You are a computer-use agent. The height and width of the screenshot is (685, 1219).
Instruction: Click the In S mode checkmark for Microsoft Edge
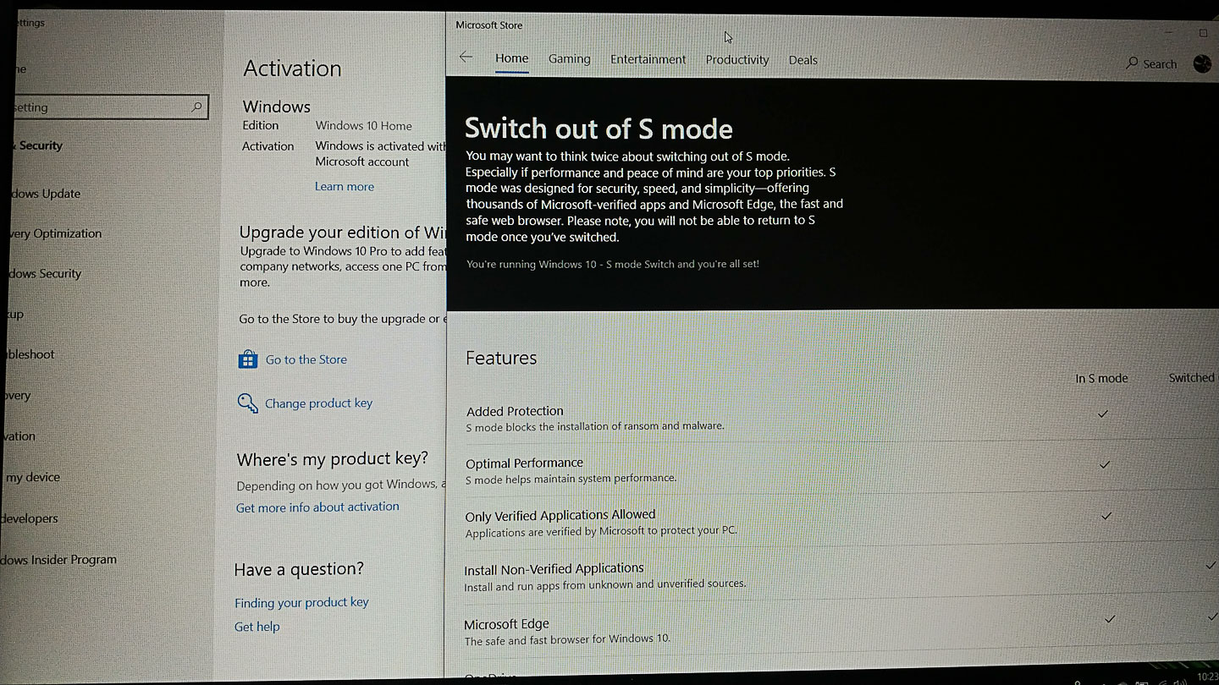[1110, 619]
